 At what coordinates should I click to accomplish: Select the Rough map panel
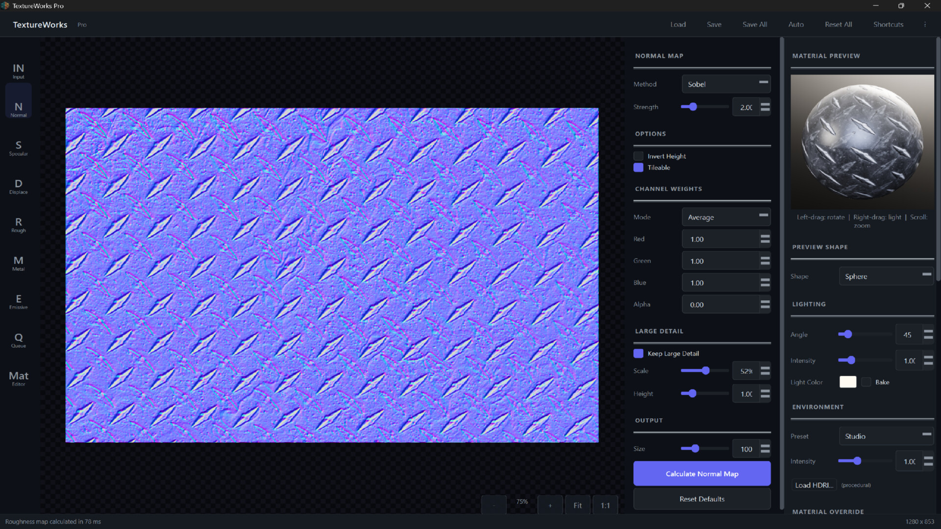(18, 224)
